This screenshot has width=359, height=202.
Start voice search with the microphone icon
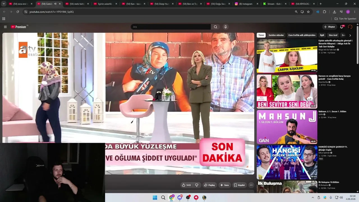(225, 27)
